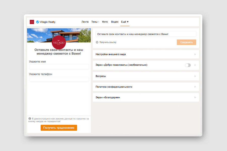Expand Настройки внешнего вида section arrow
Screen dimensions: 227x151
195,54
